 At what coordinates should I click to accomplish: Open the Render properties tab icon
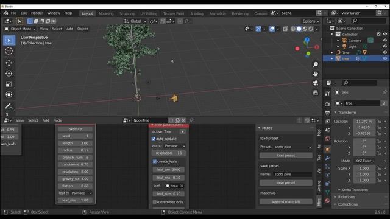(327, 104)
